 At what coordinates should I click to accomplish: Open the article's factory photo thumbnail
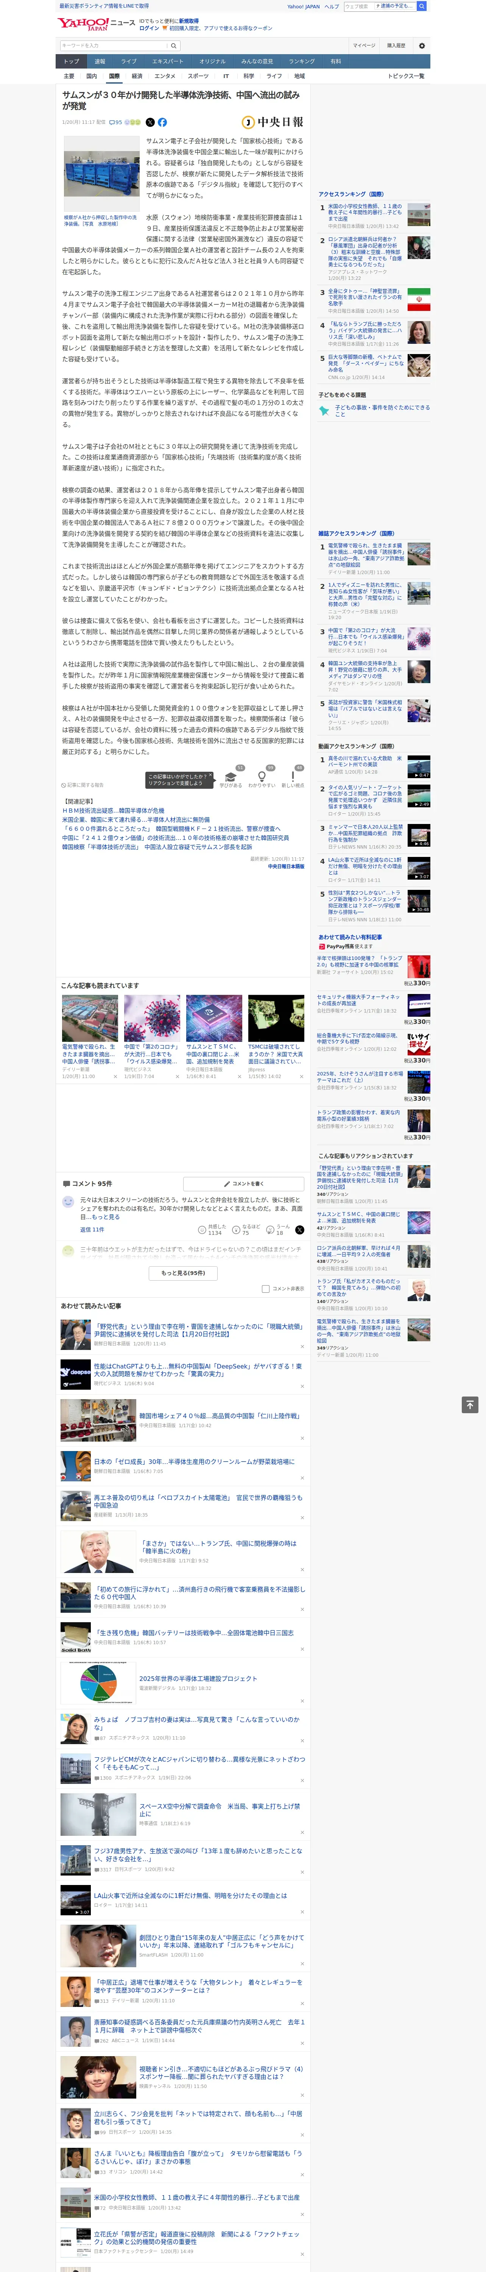[x=102, y=173]
